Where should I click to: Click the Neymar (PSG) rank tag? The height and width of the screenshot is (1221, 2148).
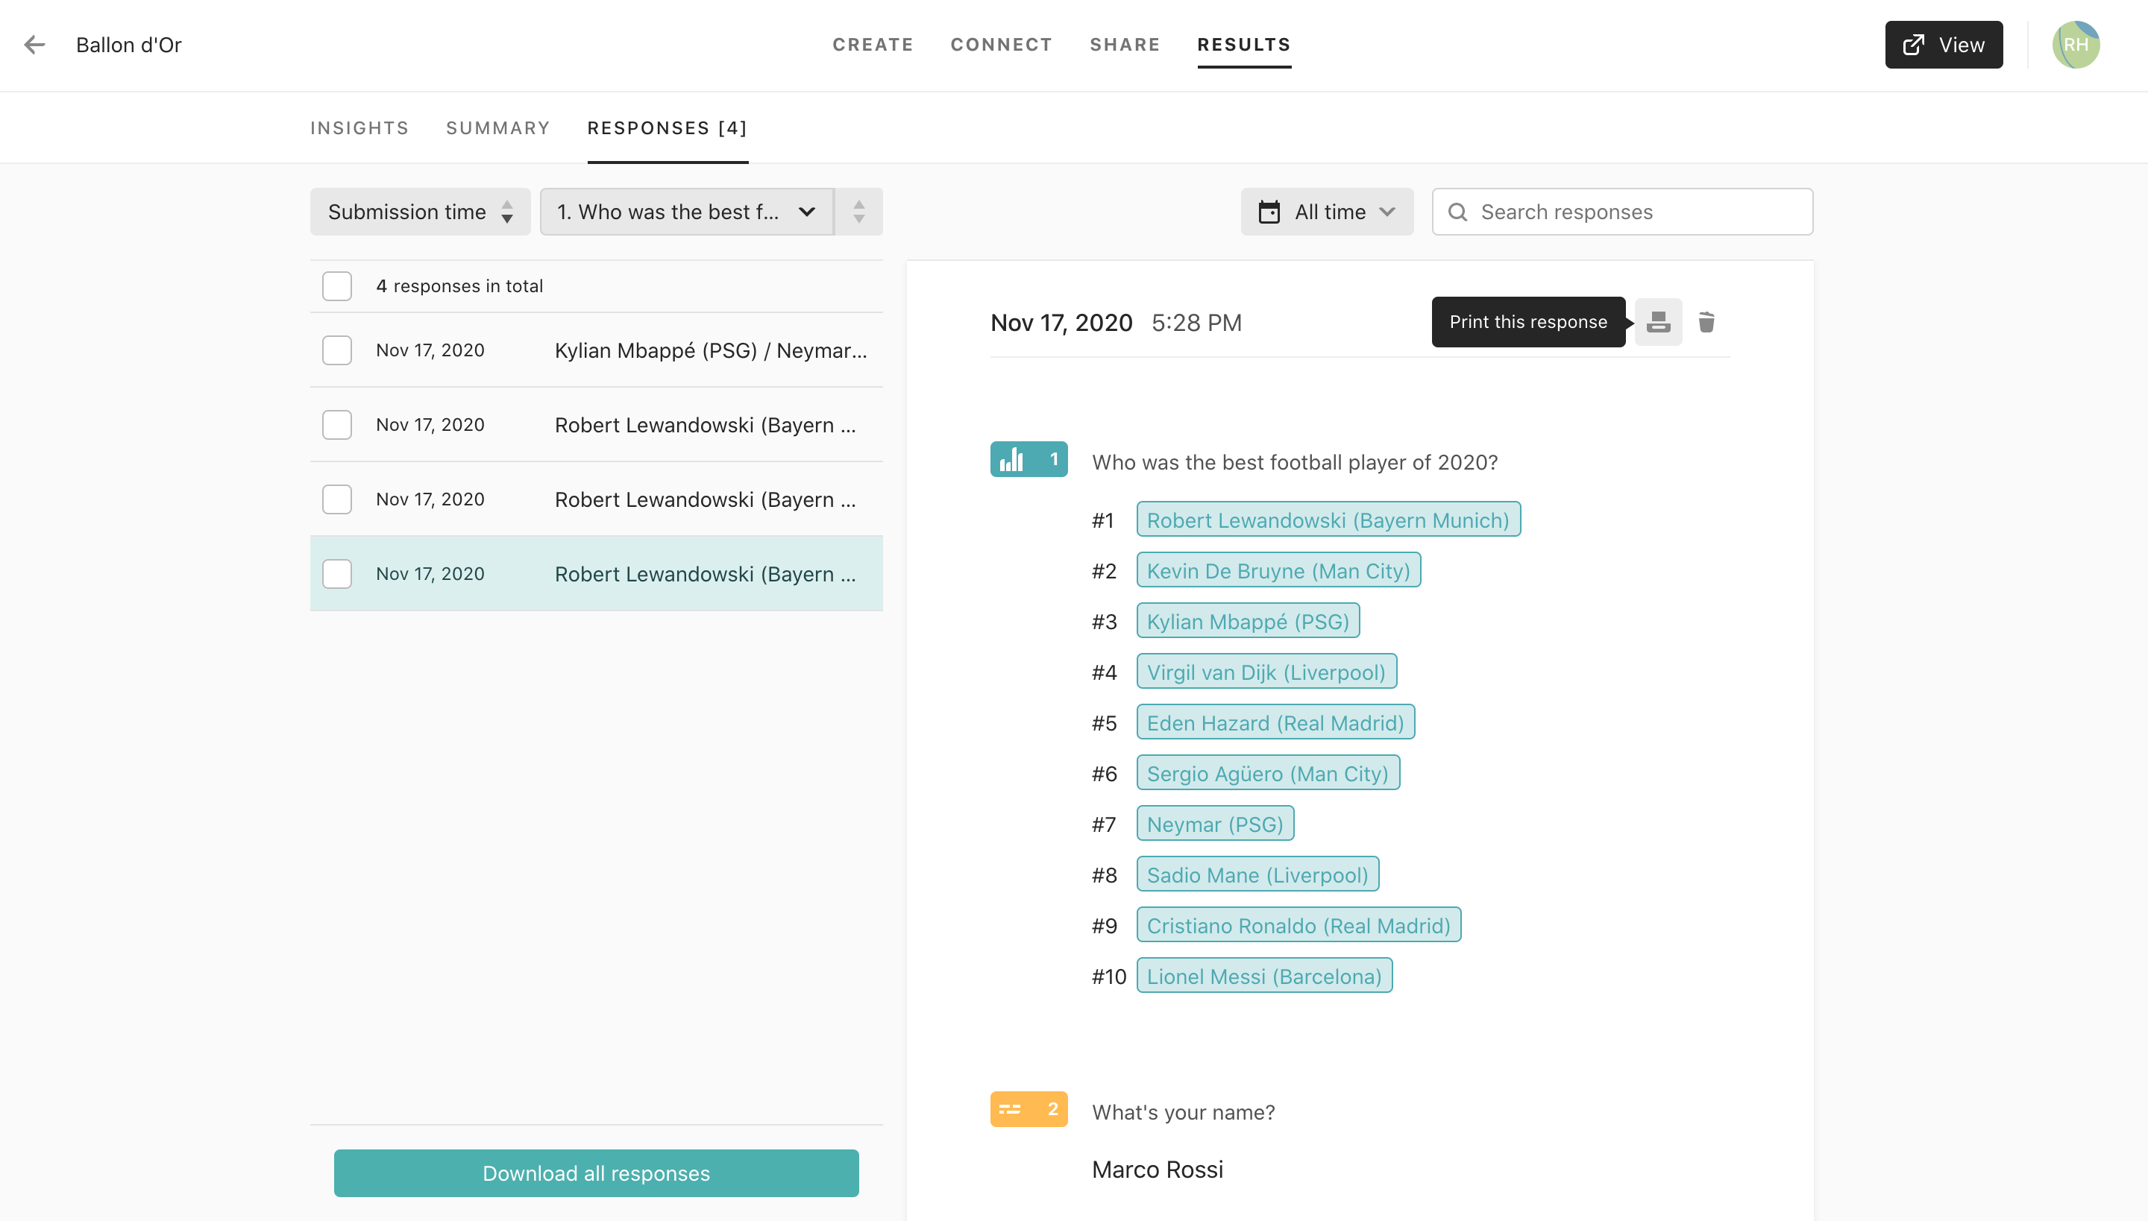pos(1215,824)
